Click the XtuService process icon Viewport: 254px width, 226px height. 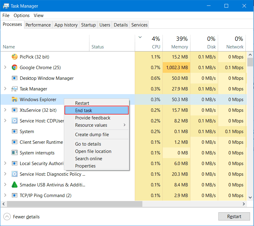14,110
